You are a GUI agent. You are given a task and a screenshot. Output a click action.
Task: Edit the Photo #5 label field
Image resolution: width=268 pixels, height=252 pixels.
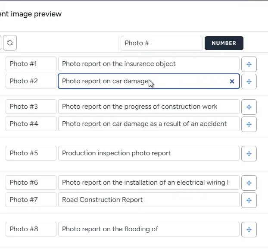coord(31,153)
